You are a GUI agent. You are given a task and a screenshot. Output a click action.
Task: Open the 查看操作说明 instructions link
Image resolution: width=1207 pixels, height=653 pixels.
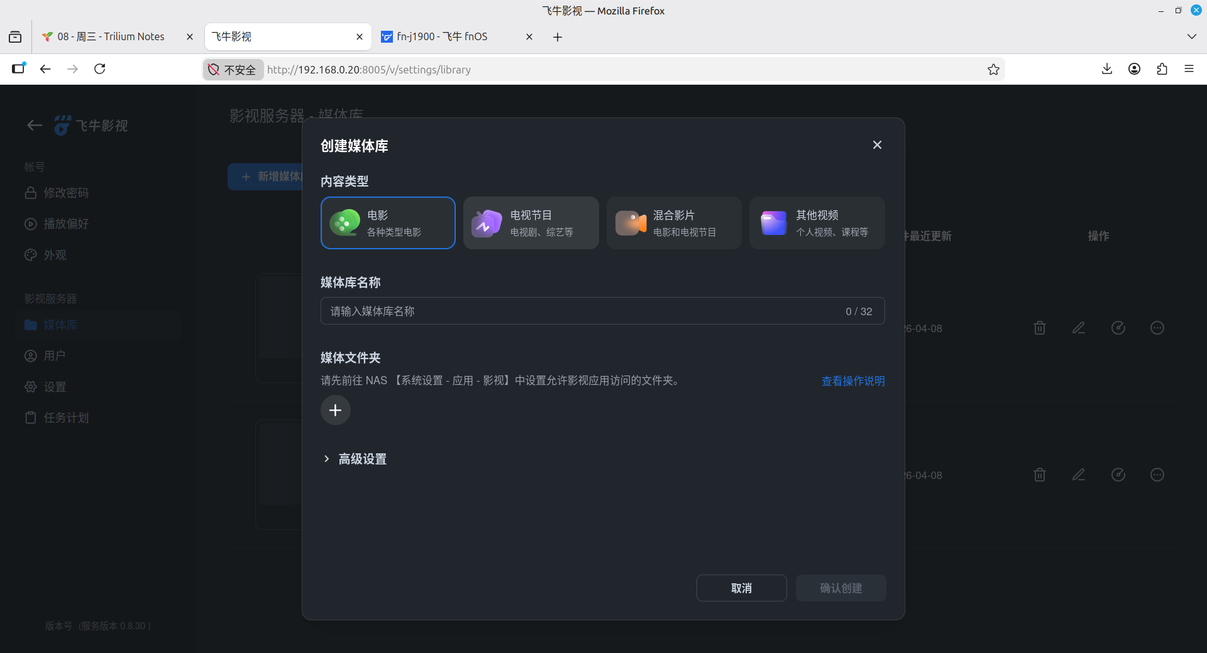(852, 381)
